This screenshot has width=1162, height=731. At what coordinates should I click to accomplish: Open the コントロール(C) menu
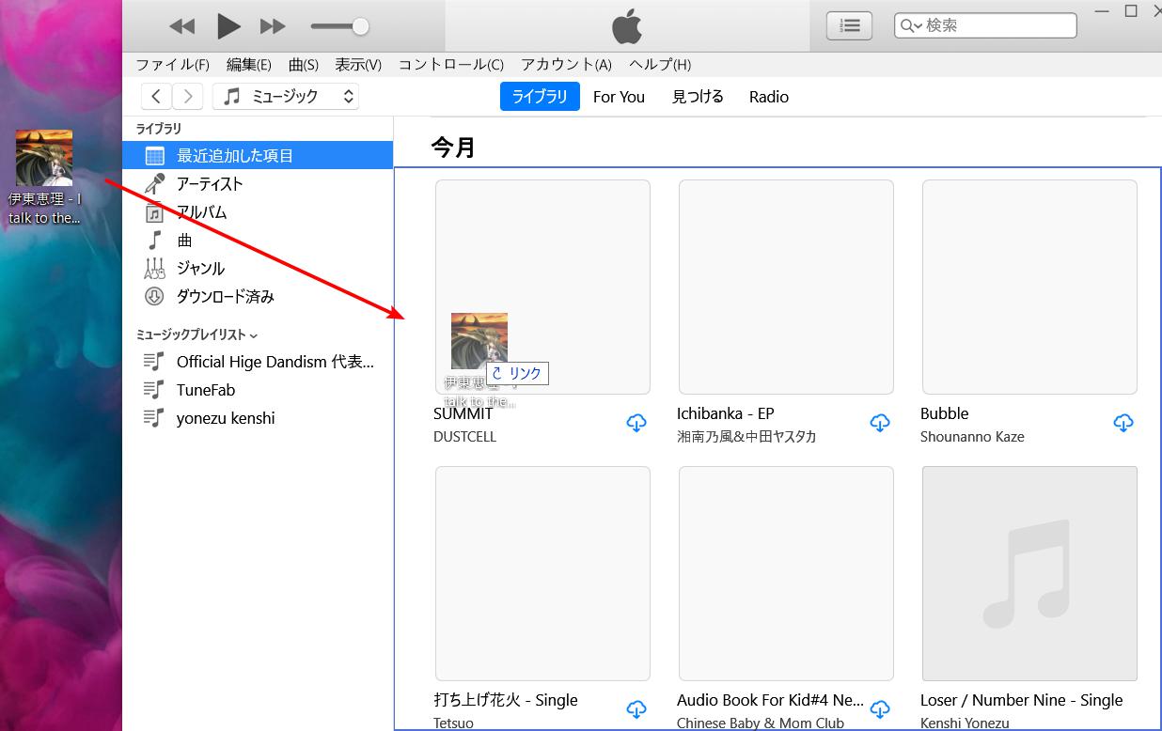point(451,65)
